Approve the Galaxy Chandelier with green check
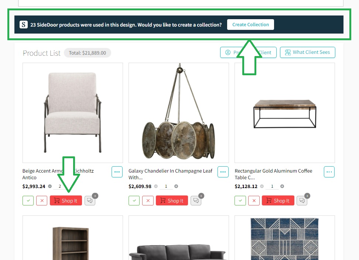Viewport: 359px width, 260px height. click(134, 201)
